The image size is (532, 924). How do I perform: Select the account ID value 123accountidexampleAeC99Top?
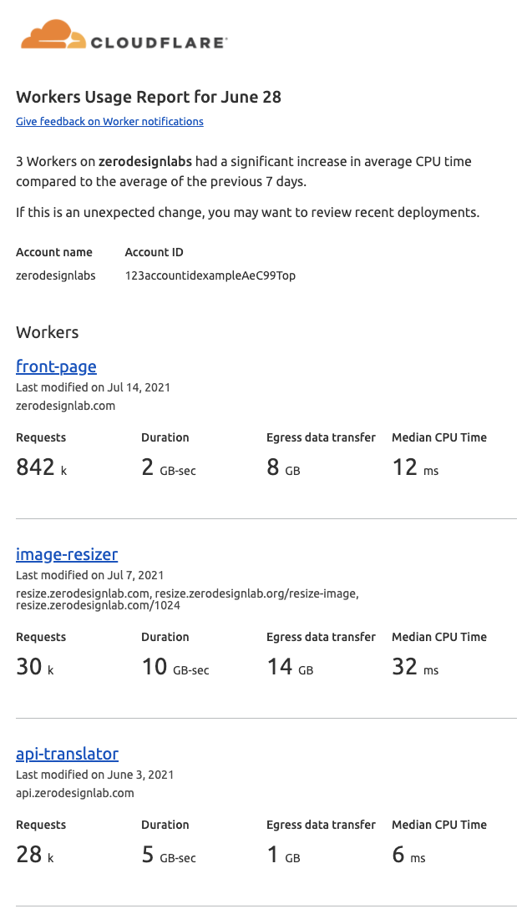point(210,275)
